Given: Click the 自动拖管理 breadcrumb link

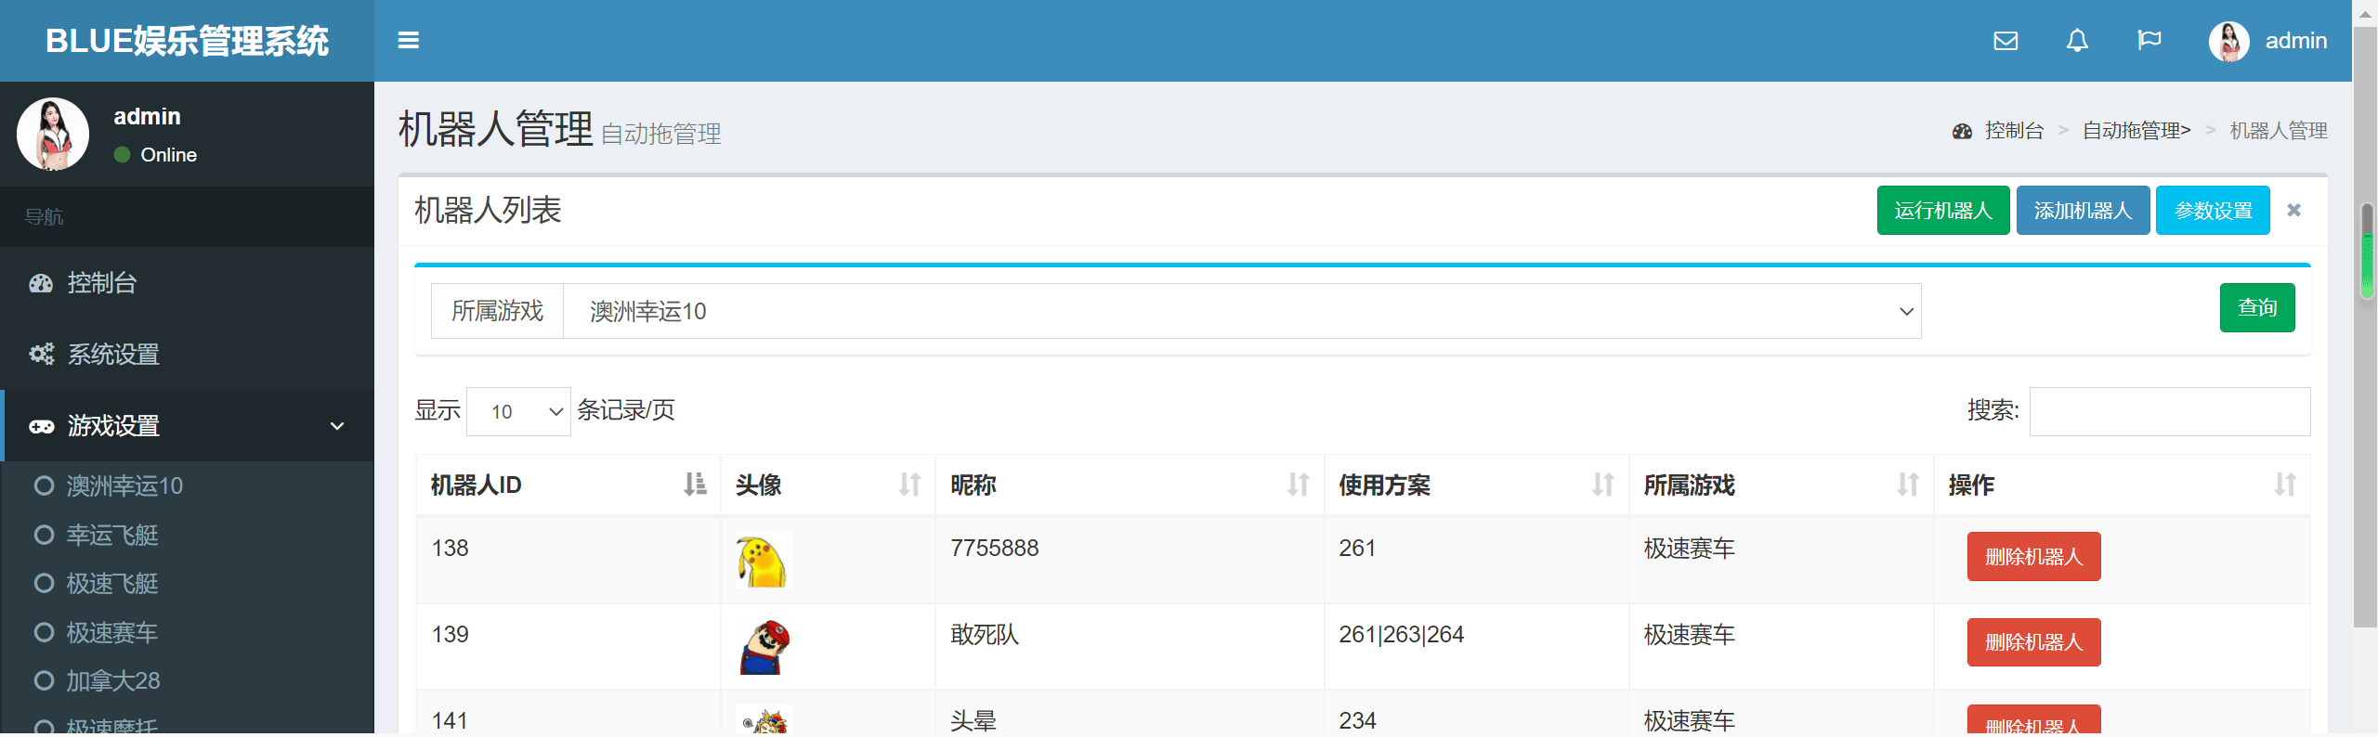Looking at the screenshot, I should (2136, 131).
